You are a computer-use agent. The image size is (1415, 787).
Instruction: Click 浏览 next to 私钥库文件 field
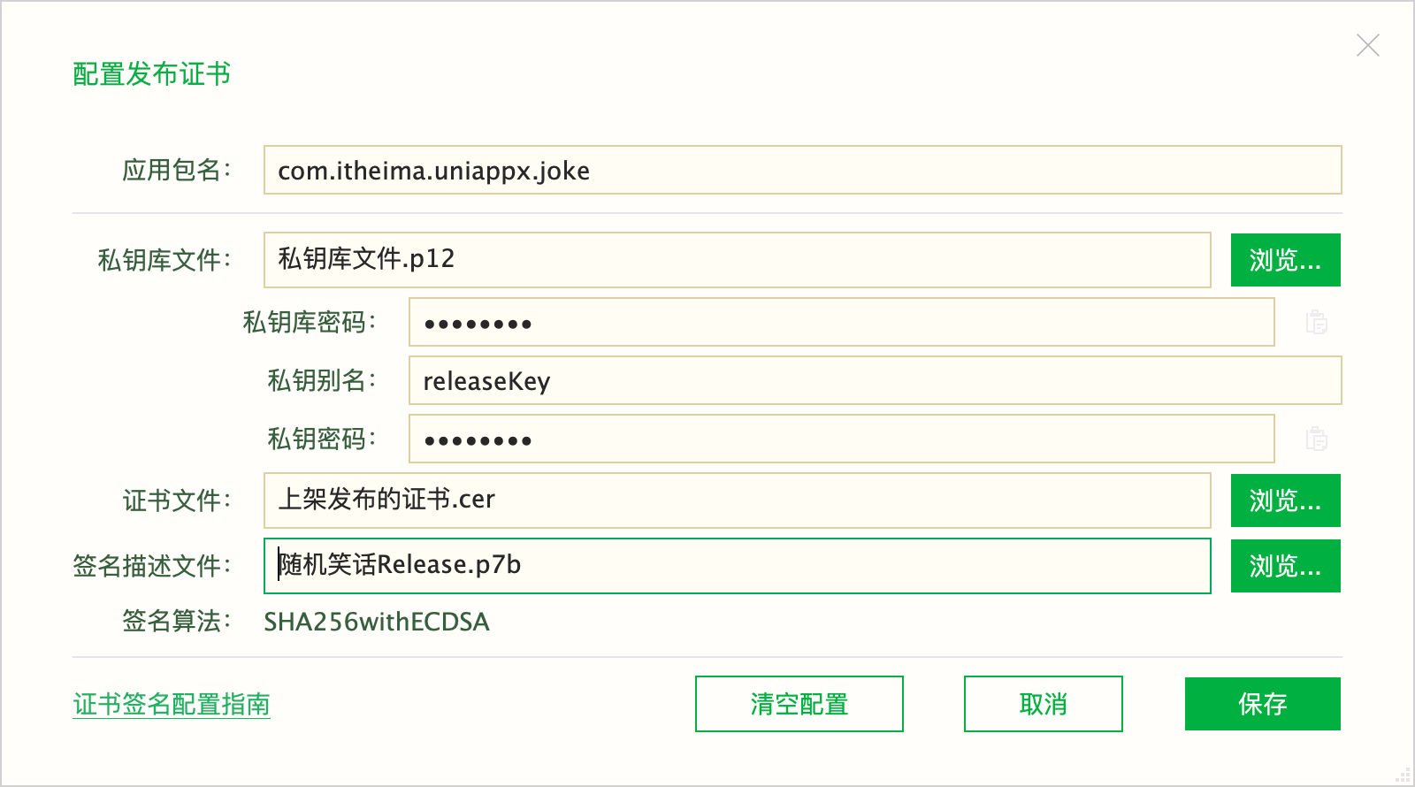1285,259
